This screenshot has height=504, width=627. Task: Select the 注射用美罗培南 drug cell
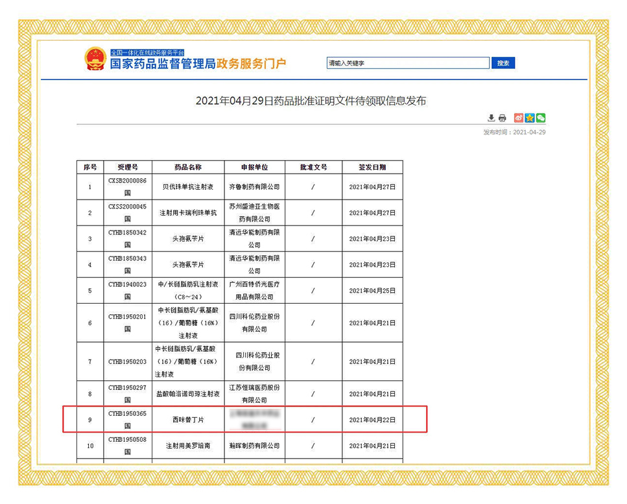[x=188, y=446]
